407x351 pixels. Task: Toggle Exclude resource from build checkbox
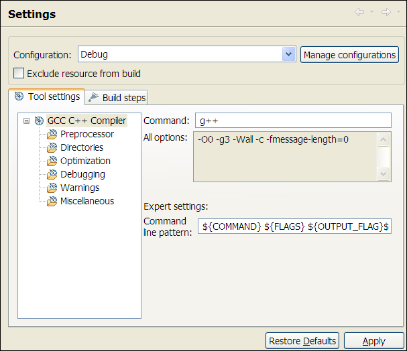click(19, 74)
